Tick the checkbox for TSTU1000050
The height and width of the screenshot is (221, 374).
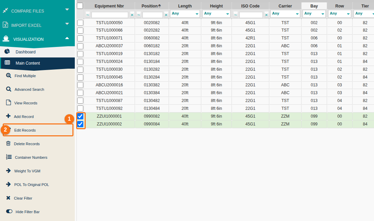pos(80,23)
